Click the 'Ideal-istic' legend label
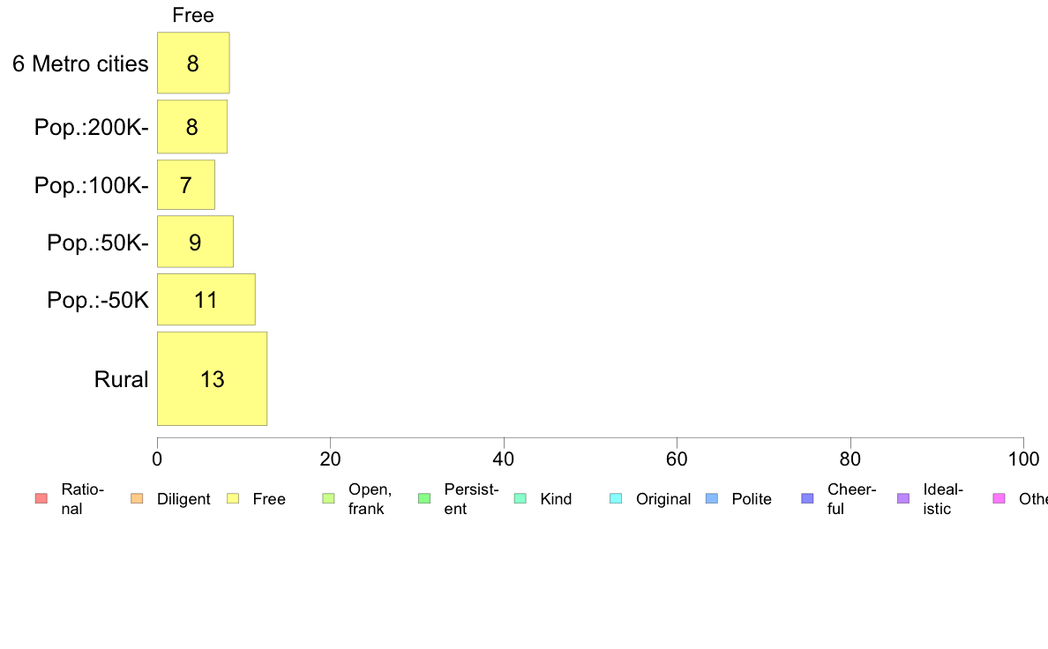1048x649 pixels. pyautogui.click(x=943, y=498)
